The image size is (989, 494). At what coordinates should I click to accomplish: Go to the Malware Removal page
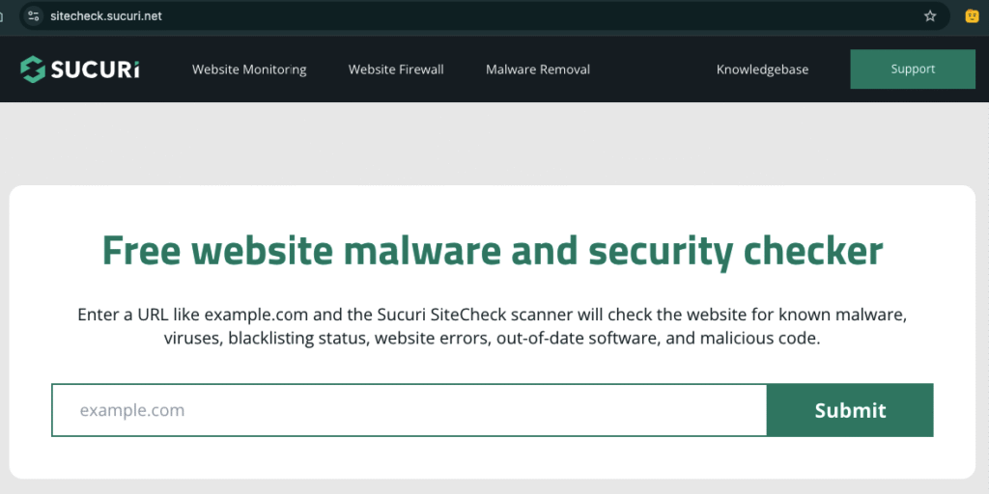pos(538,69)
